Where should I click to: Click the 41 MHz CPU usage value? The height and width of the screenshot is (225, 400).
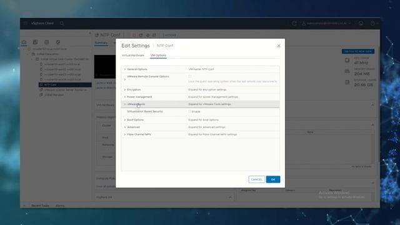coord(361,62)
